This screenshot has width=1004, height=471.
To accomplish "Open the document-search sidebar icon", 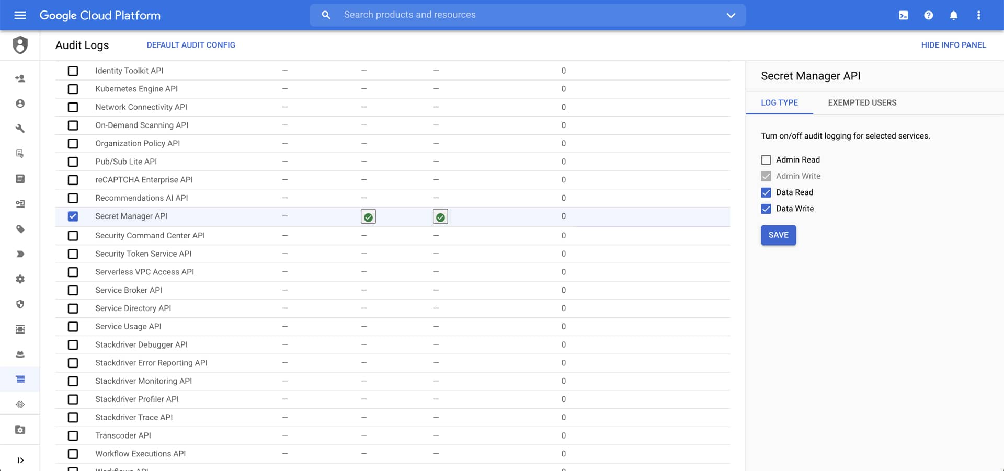I will [20, 154].
